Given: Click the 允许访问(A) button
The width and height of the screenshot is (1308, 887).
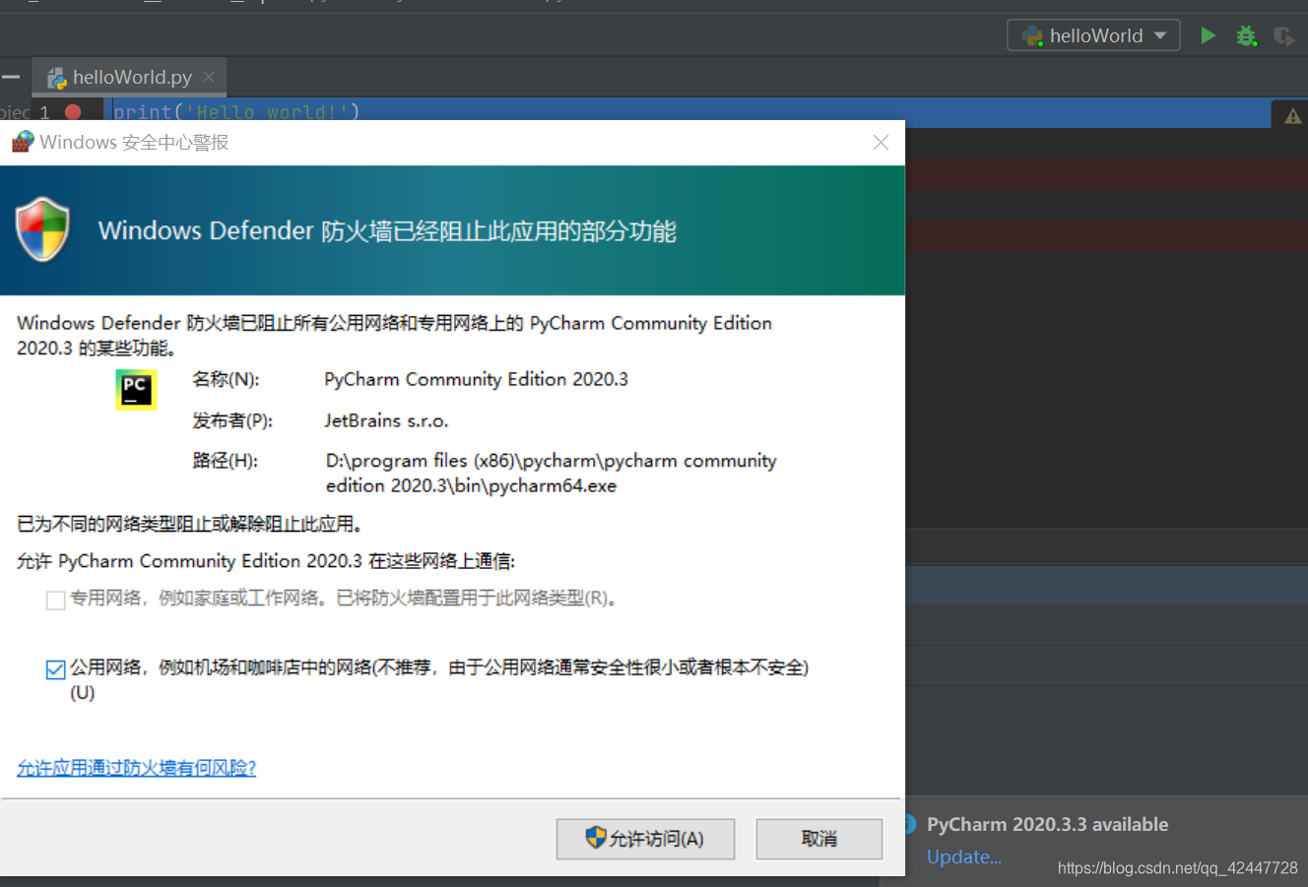Looking at the screenshot, I should coord(645,839).
